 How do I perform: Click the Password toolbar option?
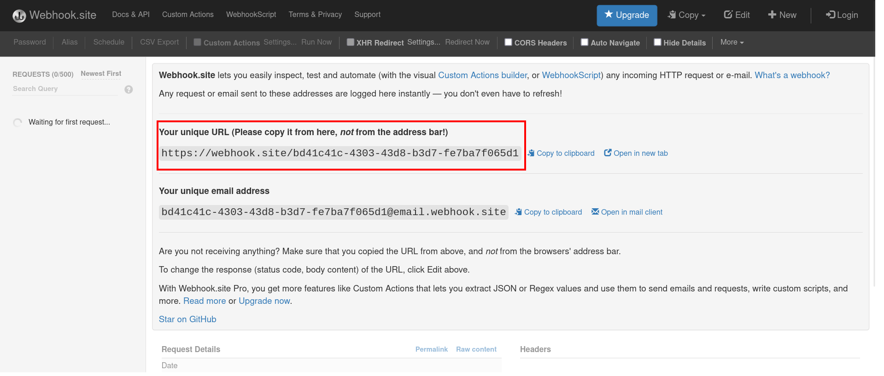[30, 42]
